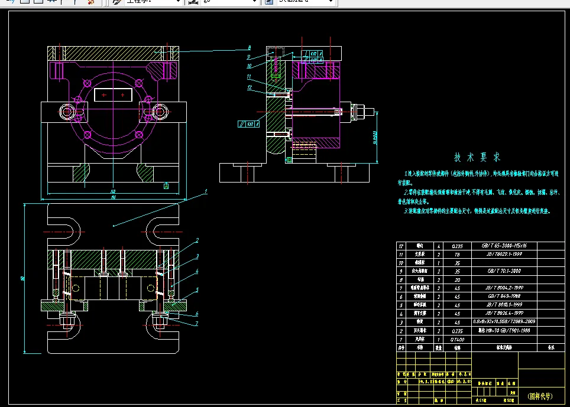Select the technical requirement line starting '3.'
The width and height of the screenshot is (570, 407).
click(477, 211)
